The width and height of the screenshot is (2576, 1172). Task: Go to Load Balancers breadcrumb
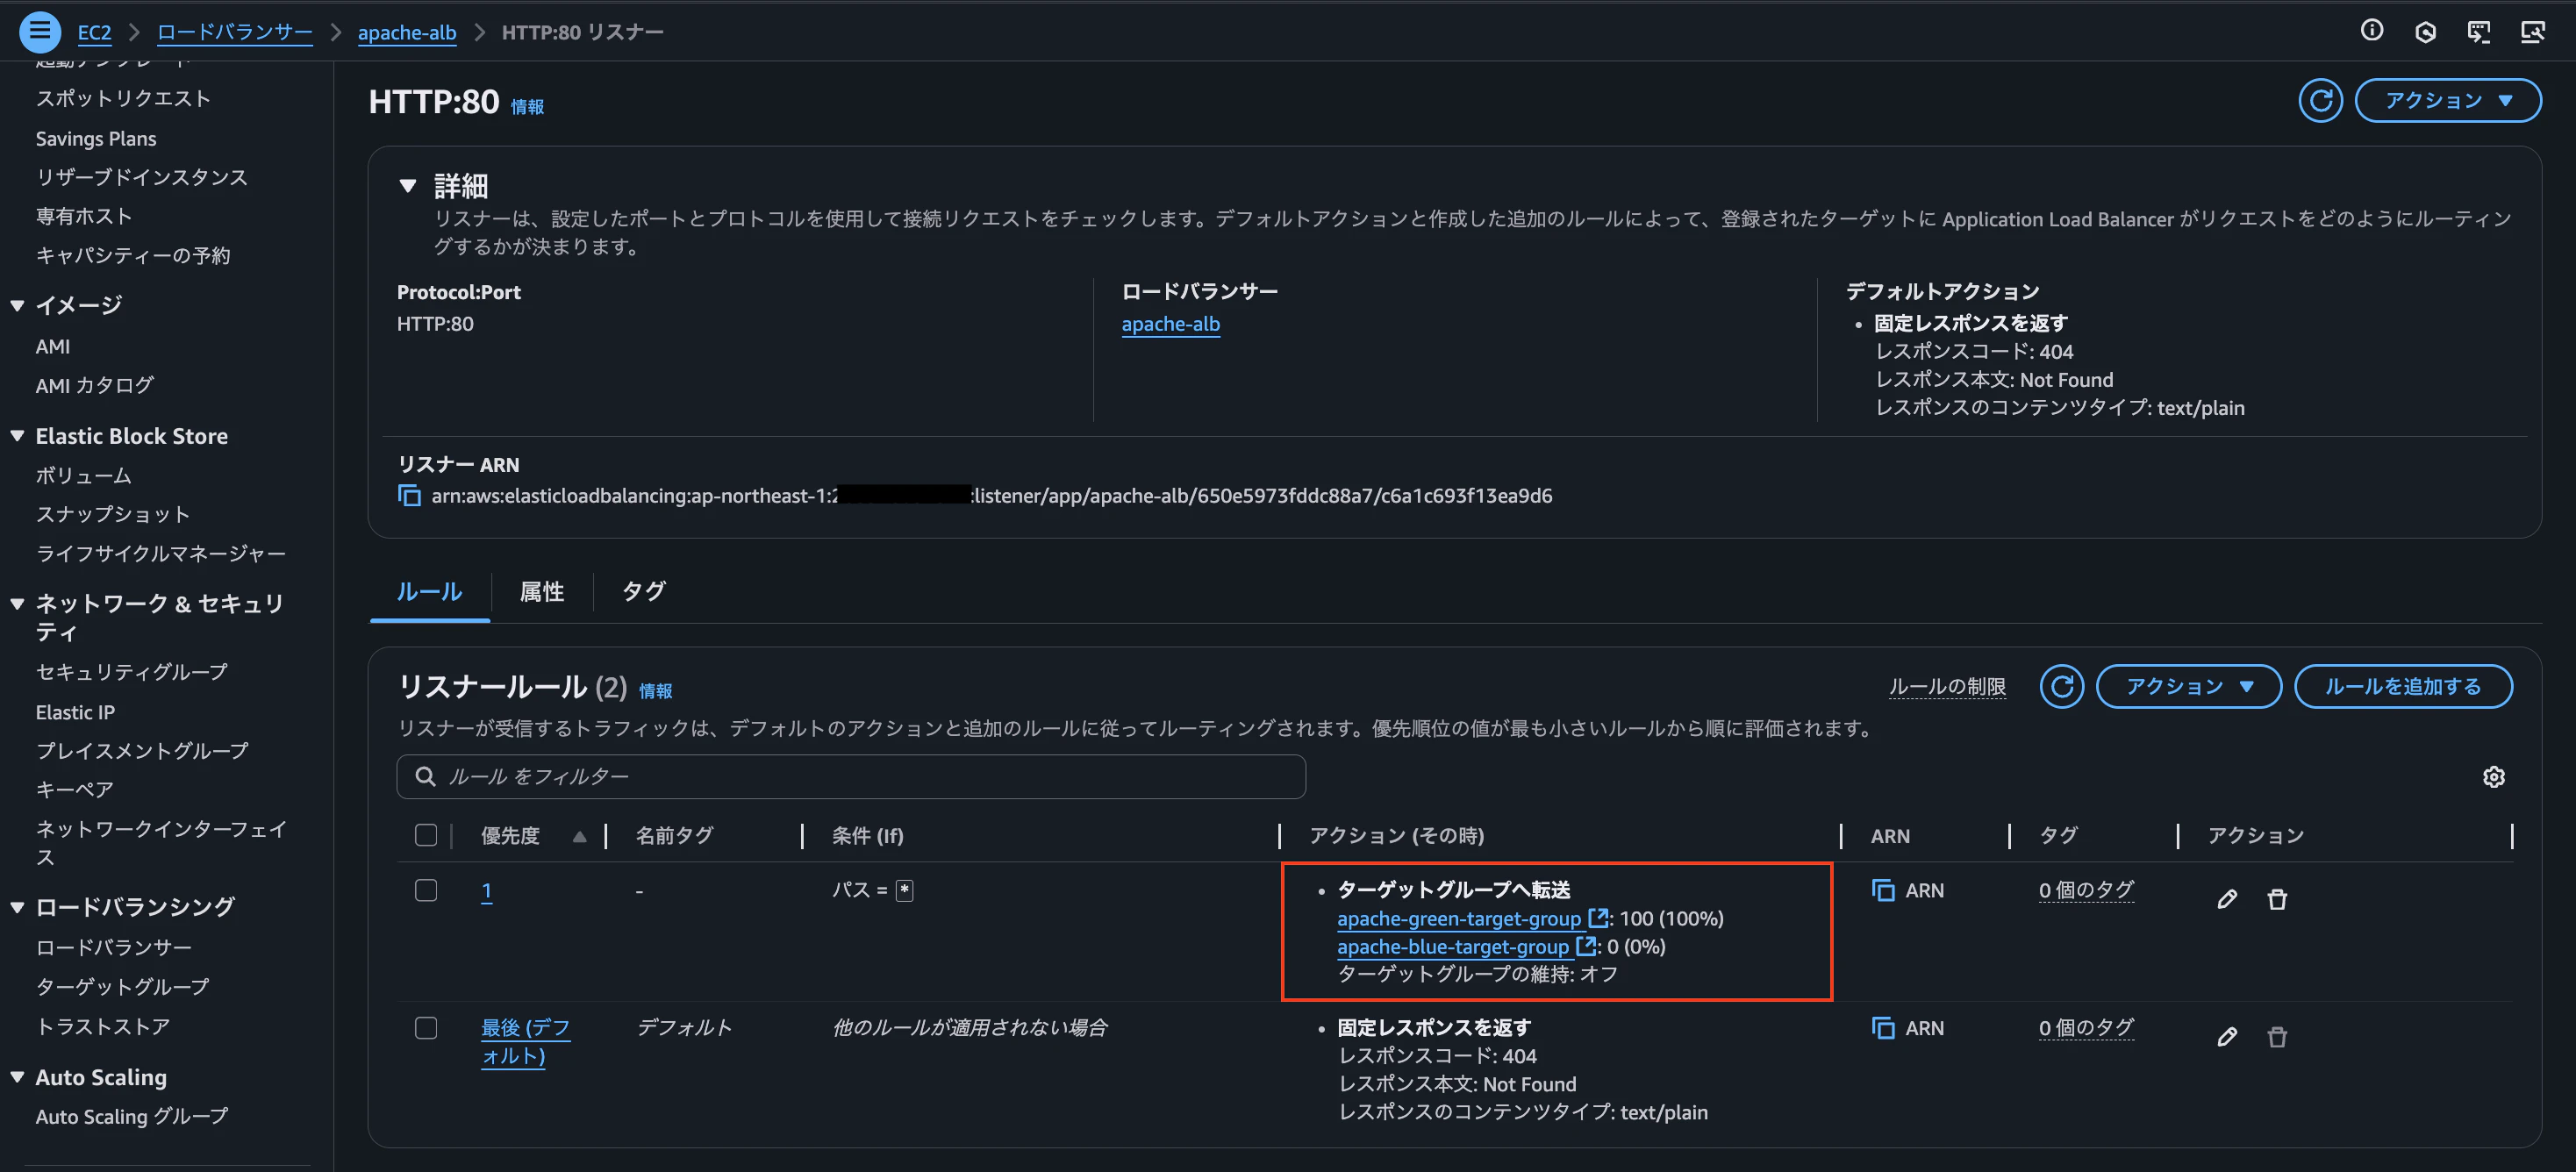point(235,32)
